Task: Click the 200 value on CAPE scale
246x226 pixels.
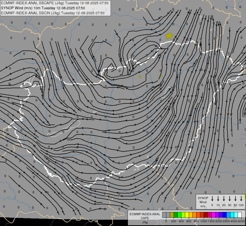Action: [174, 221]
